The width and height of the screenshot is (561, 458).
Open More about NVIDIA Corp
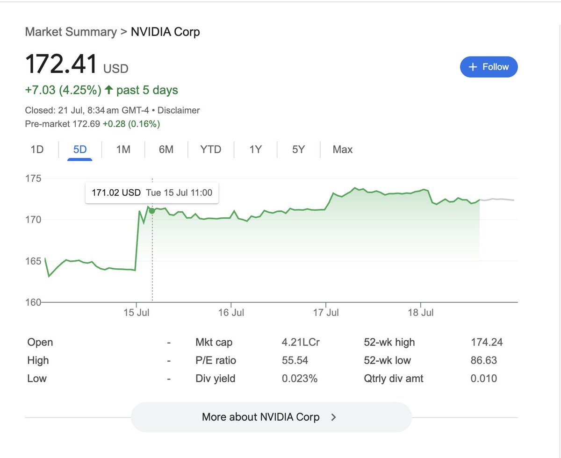[x=271, y=417]
